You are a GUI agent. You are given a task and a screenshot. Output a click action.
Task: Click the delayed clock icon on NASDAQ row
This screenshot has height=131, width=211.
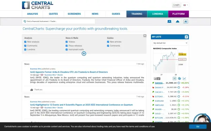[x=179, y=83]
